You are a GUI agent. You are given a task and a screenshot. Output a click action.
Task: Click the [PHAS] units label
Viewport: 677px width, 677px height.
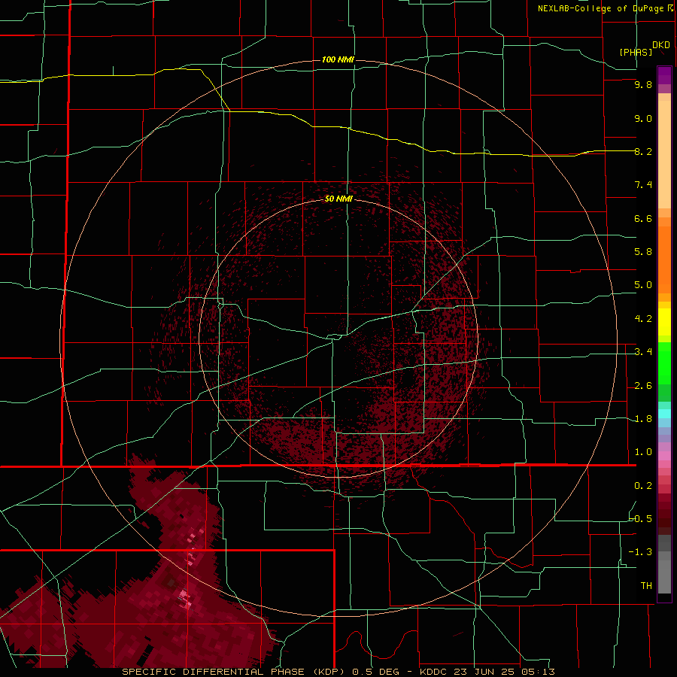tap(636, 53)
